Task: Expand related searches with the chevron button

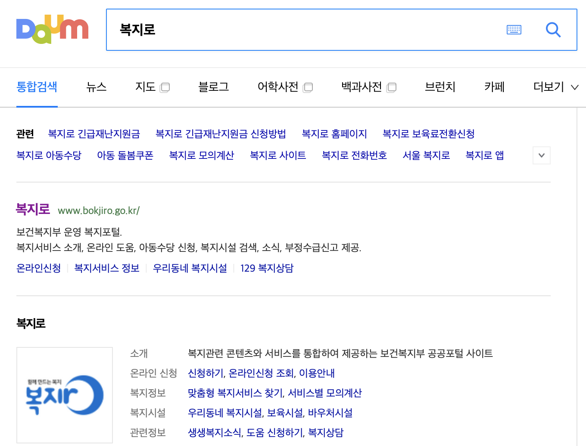Action: 542,155
